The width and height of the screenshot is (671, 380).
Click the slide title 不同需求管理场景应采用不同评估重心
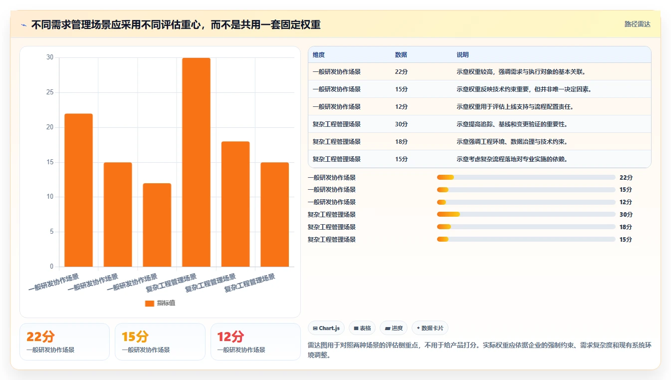[x=176, y=24]
